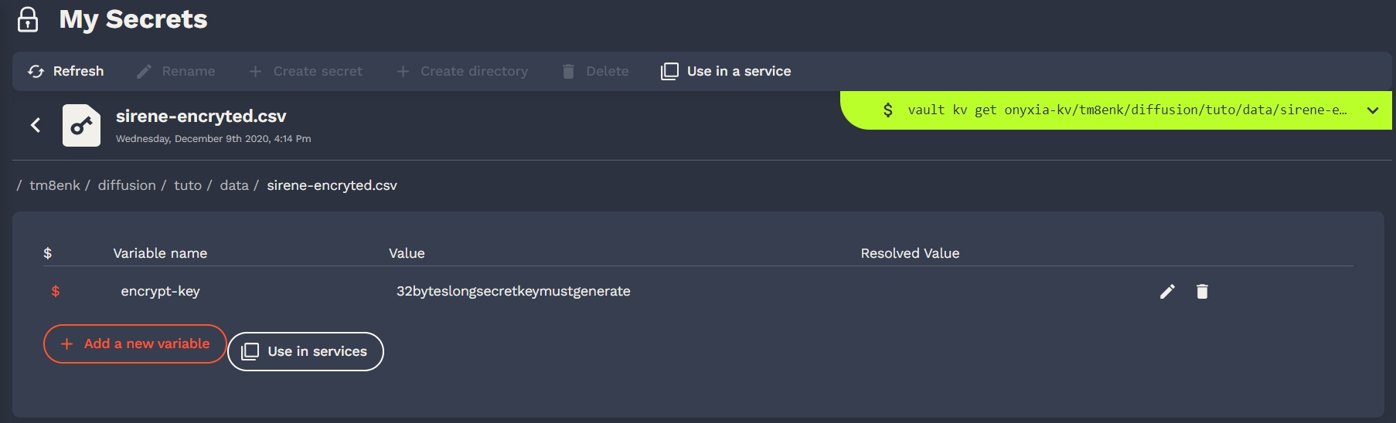
Task: Click Use in a service toolbar button
Action: point(726,71)
